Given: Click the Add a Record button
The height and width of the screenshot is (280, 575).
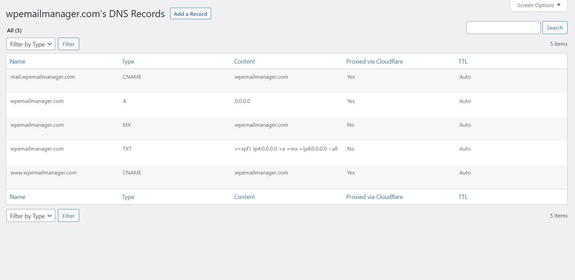Looking at the screenshot, I should point(190,14).
